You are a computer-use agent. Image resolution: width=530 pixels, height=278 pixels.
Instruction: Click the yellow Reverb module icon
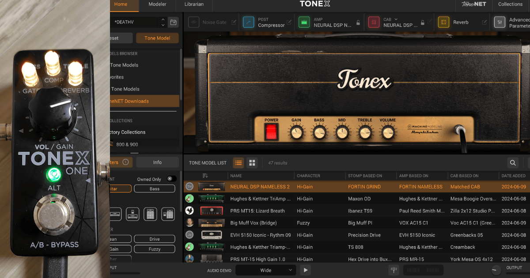443,22
